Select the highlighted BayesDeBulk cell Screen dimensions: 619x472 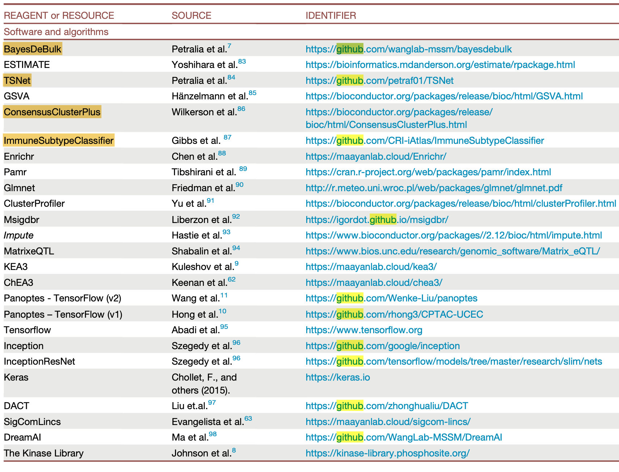click(x=33, y=49)
